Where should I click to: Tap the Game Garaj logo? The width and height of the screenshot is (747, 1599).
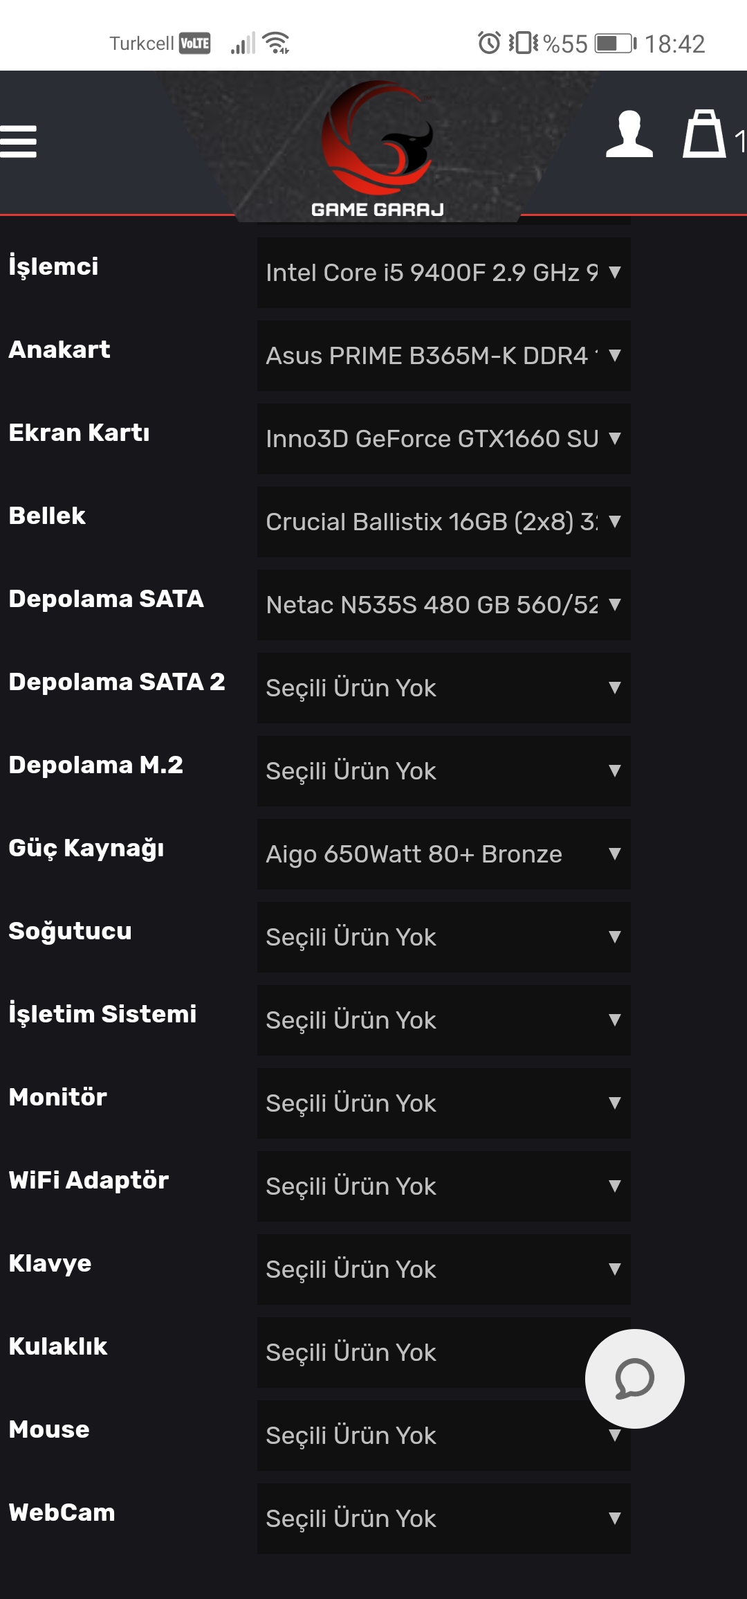tap(378, 149)
